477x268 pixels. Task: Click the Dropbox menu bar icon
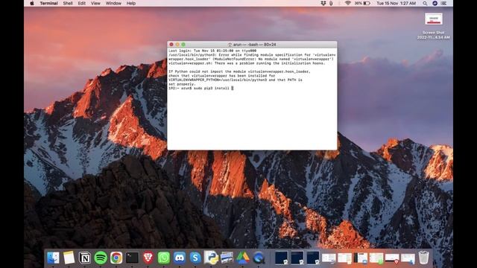point(323,3)
